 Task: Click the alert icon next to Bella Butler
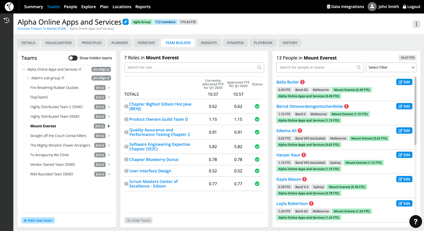click(x=302, y=82)
